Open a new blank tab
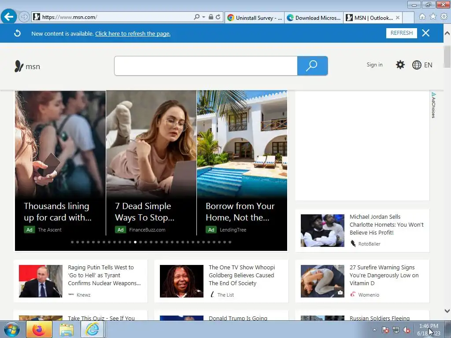This screenshot has height=338, width=451. (x=408, y=18)
